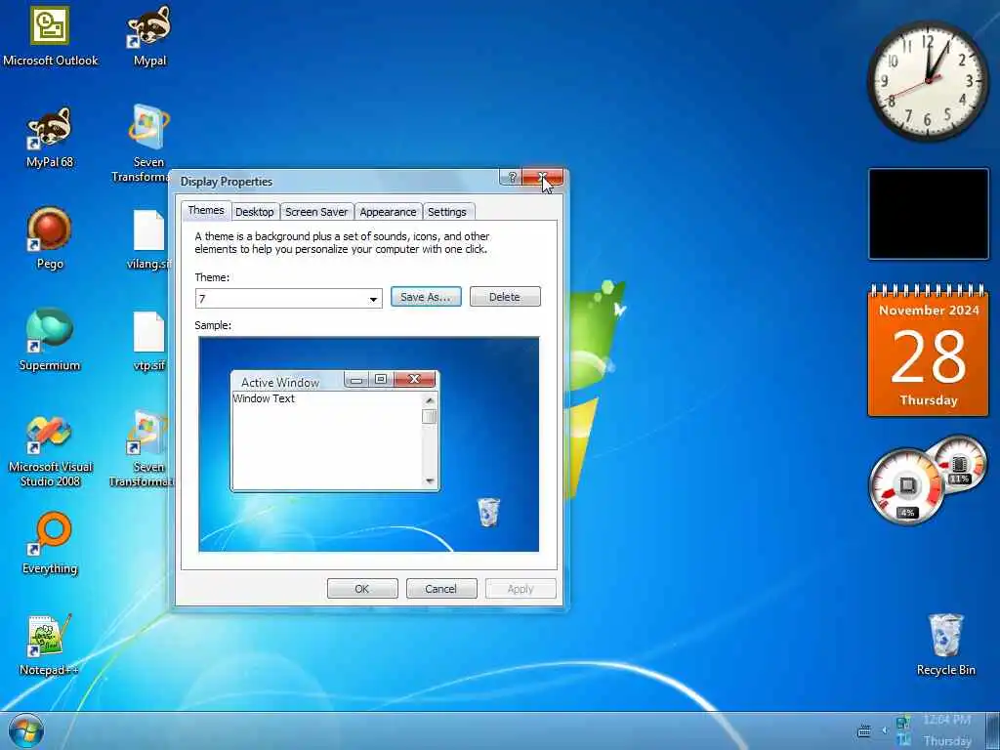Select the Mypal desktop shortcut
This screenshot has width=1000, height=750.
click(149, 36)
